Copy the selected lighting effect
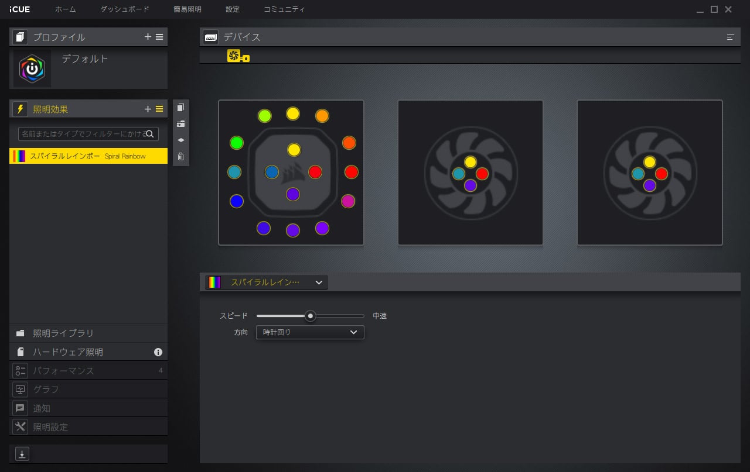This screenshot has height=472, width=750. pos(181,108)
